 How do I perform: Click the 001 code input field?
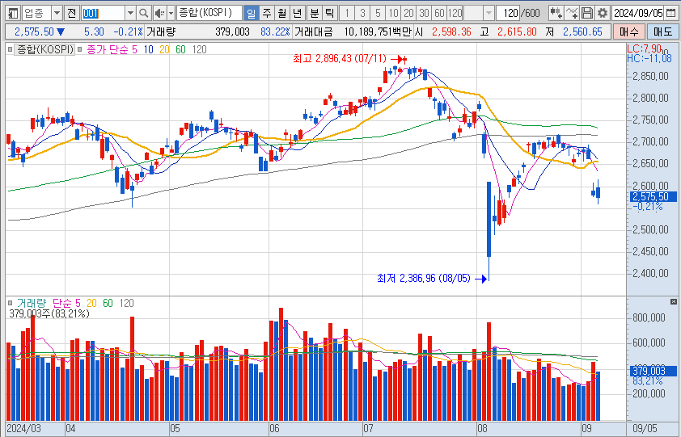coord(104,14)
